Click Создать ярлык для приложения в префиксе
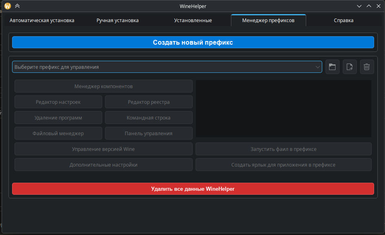 pyautogui.click(x=283, y=165)
